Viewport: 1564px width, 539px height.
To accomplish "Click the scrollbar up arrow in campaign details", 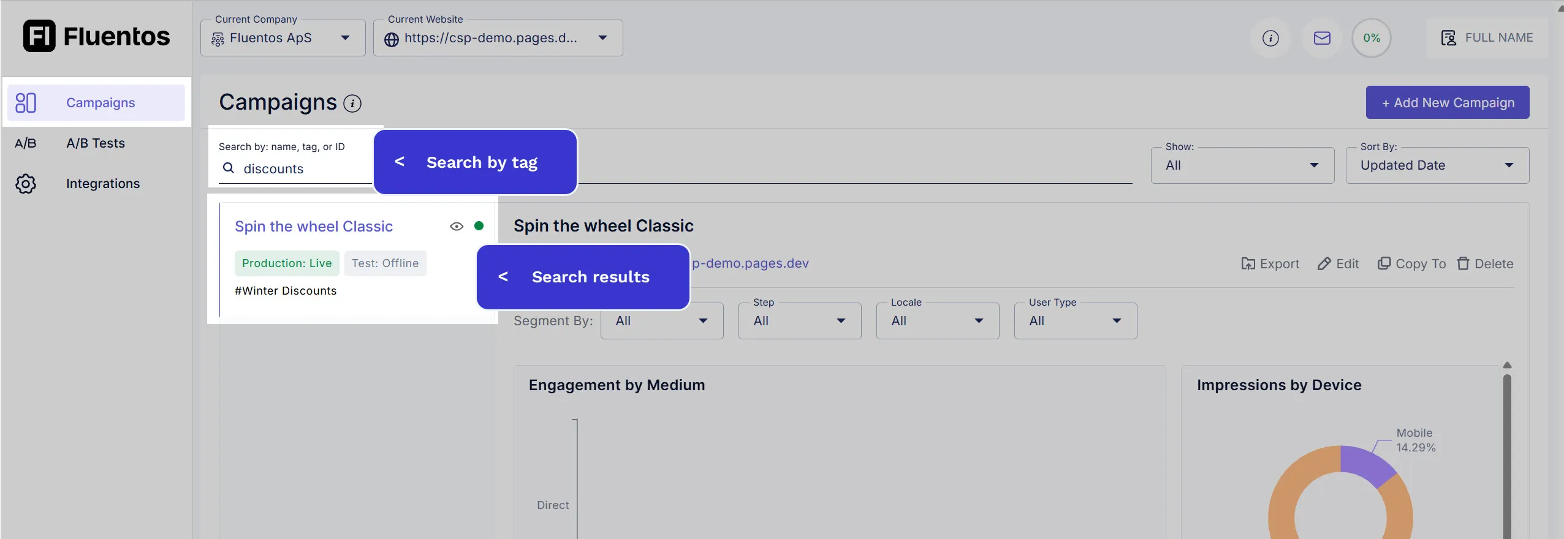I will click(1507, 365).
